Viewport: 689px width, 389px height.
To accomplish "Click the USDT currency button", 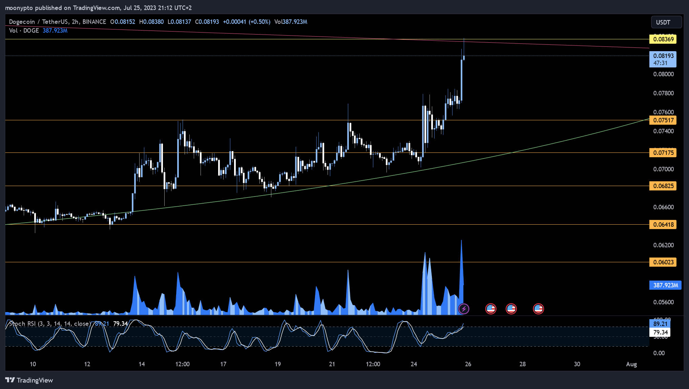I will (666, 22).
